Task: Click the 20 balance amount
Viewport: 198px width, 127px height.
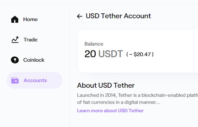Action: 90,54
